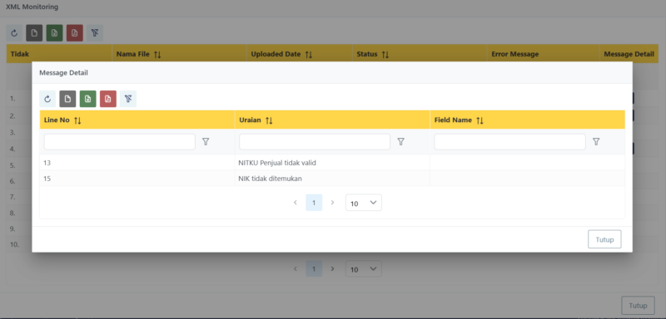Open rows-per-page dropdown in Message Detail
The height and width of the screenshot is (319, 666).
pyautogui.click(x=364, y=203)
